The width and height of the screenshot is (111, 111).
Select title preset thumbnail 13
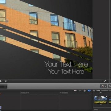pyautogui.click(x=101, y=100)
